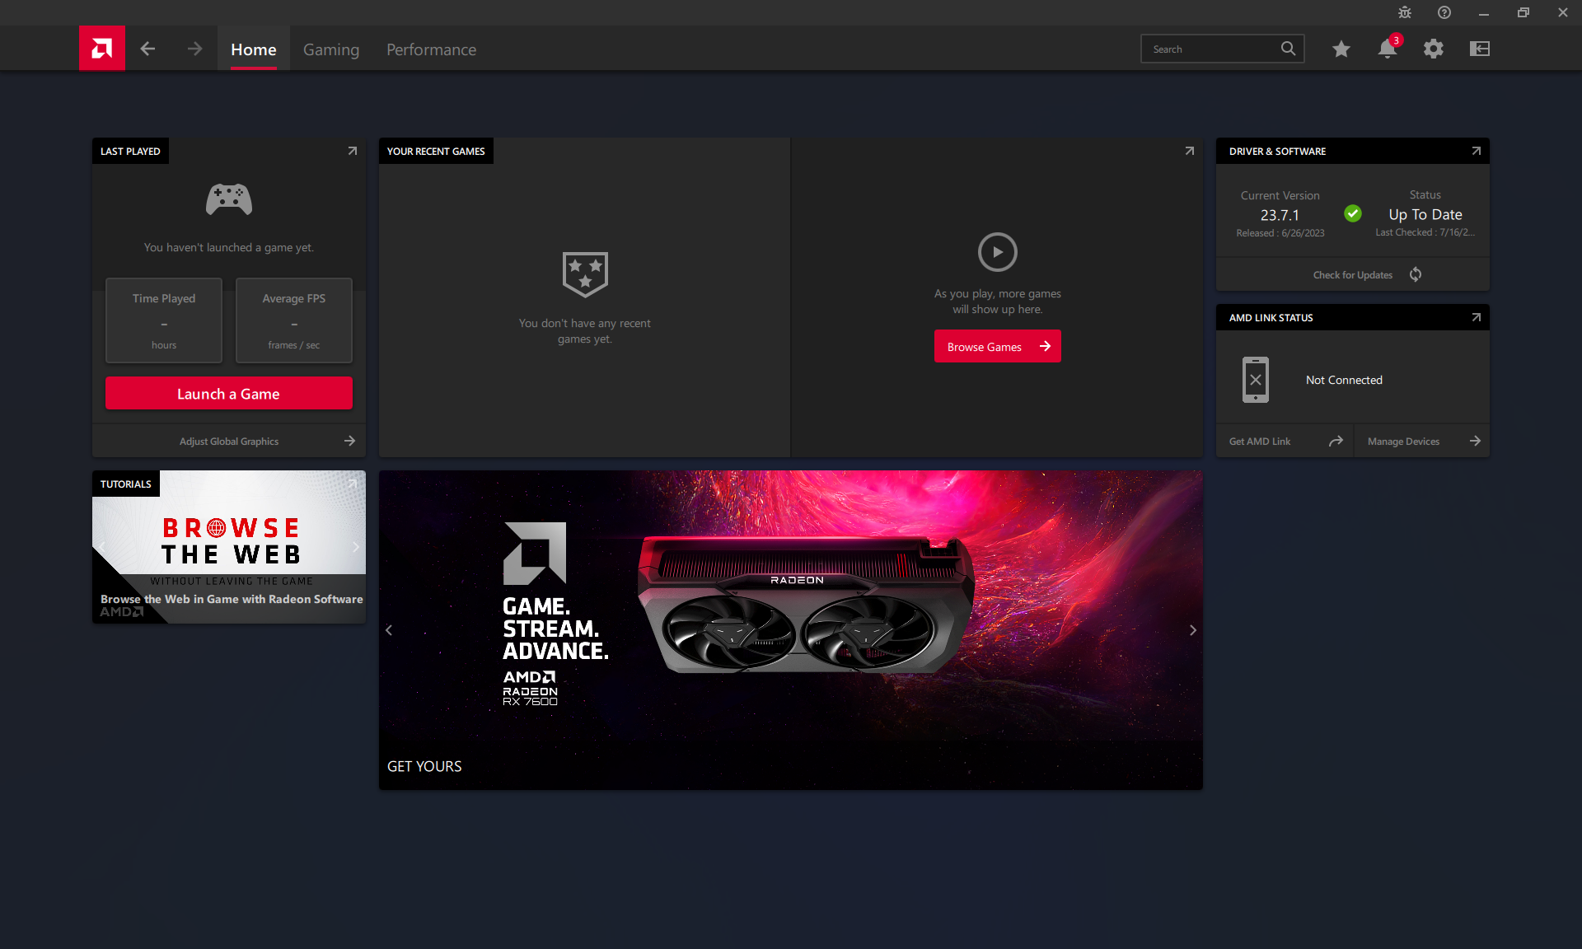Click the recent games badge icon
This screenshot has width=1582, height=949.
tap(585, 274)
